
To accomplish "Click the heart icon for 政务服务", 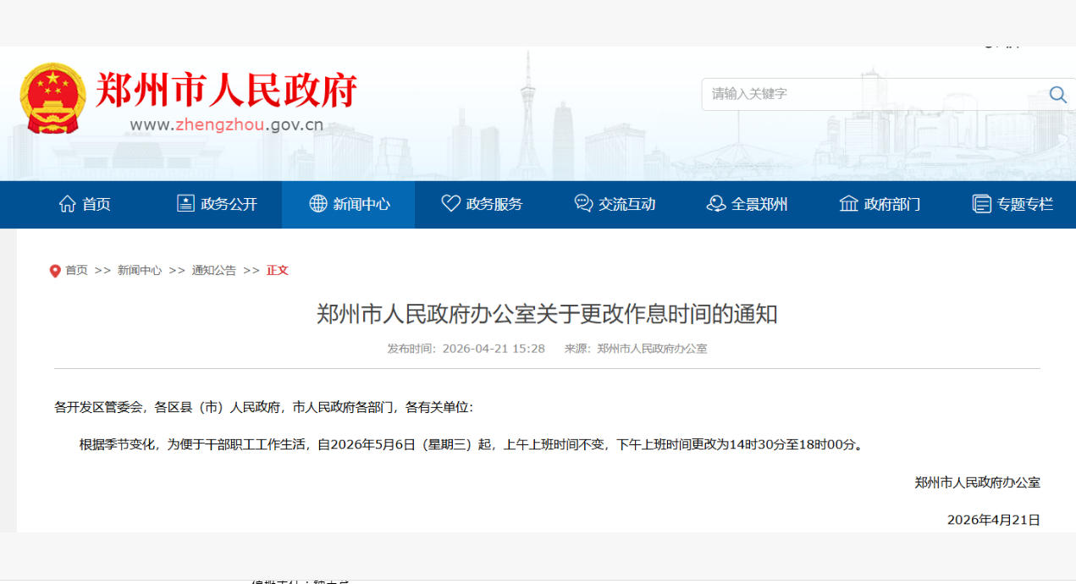I will point(451,204).
